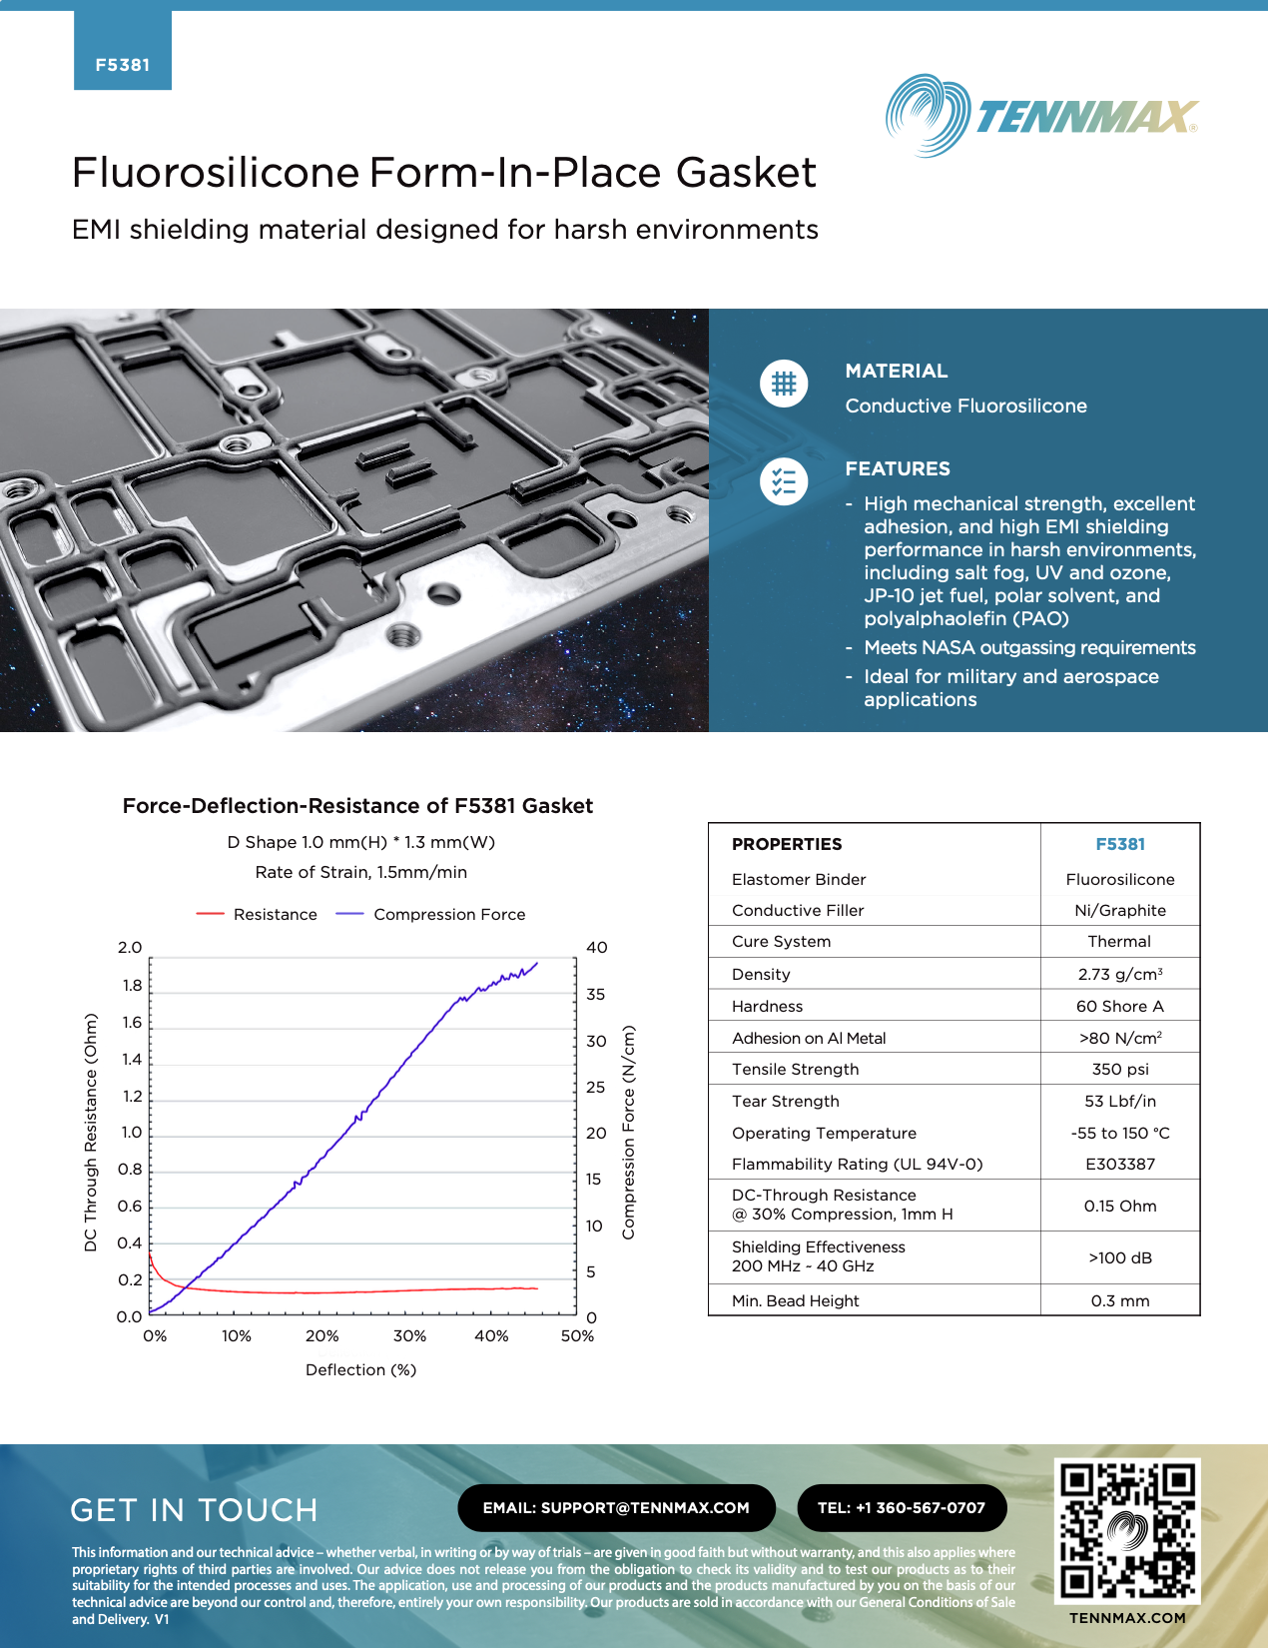Click the 'GET IN TOUCH' heading
Screen dimensions: 1268x1648
[x=195, y=1510]
